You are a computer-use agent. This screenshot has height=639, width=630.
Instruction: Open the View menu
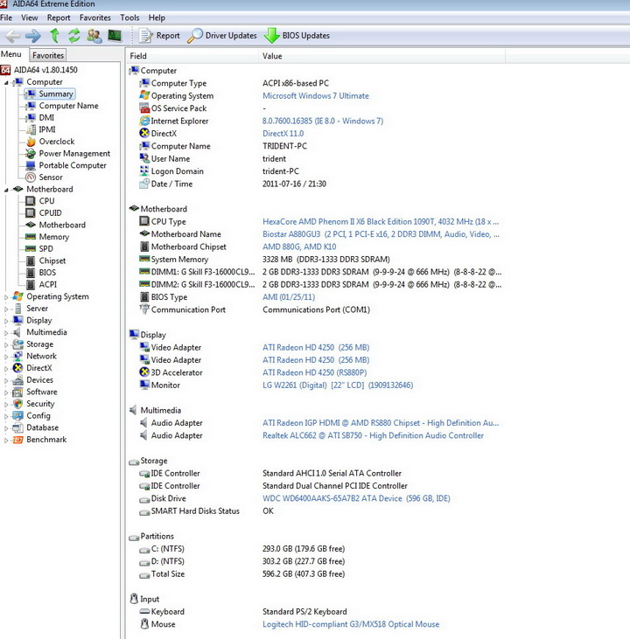coord(30,17)
